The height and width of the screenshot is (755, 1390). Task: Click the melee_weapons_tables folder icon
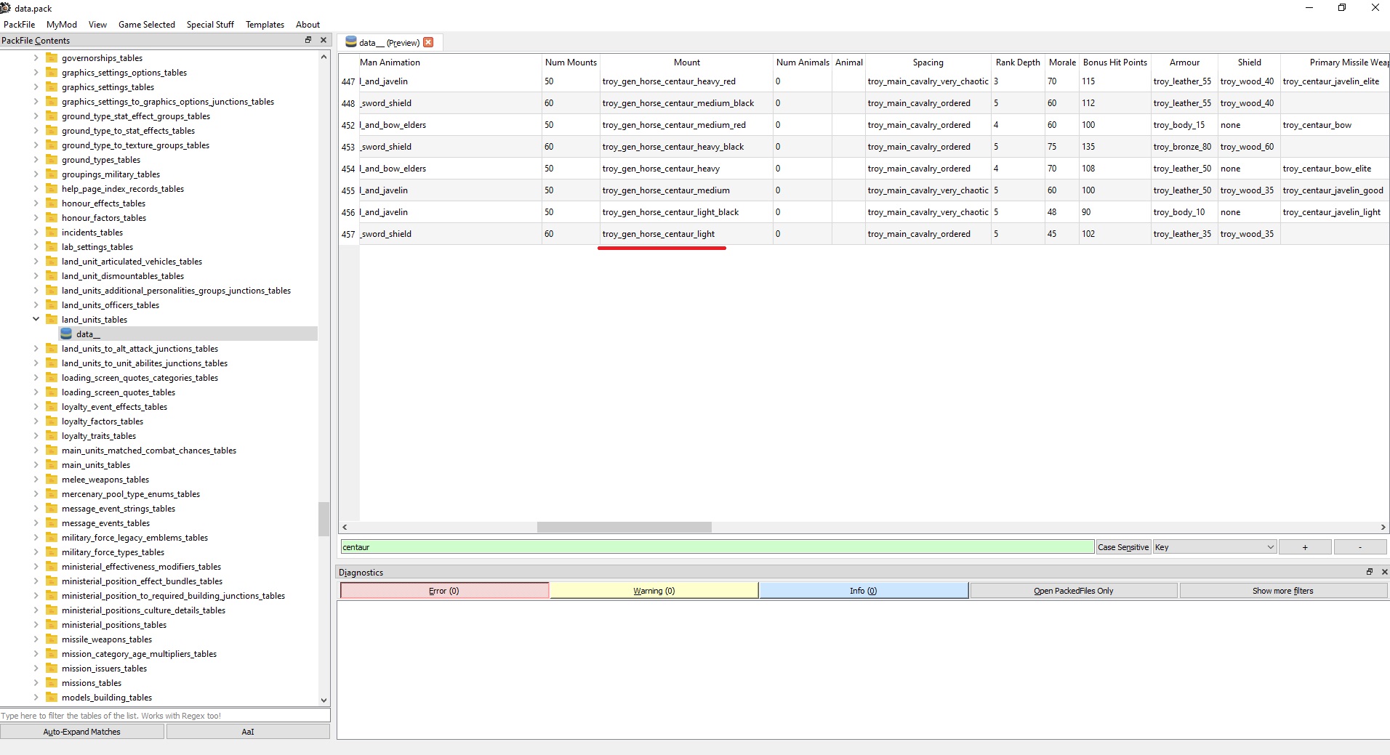(52, 479)
